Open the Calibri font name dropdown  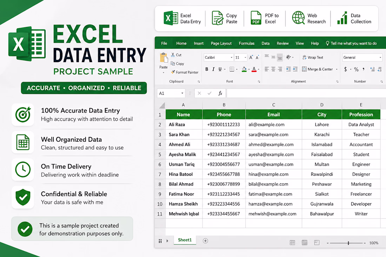click(x=231, y=58)
